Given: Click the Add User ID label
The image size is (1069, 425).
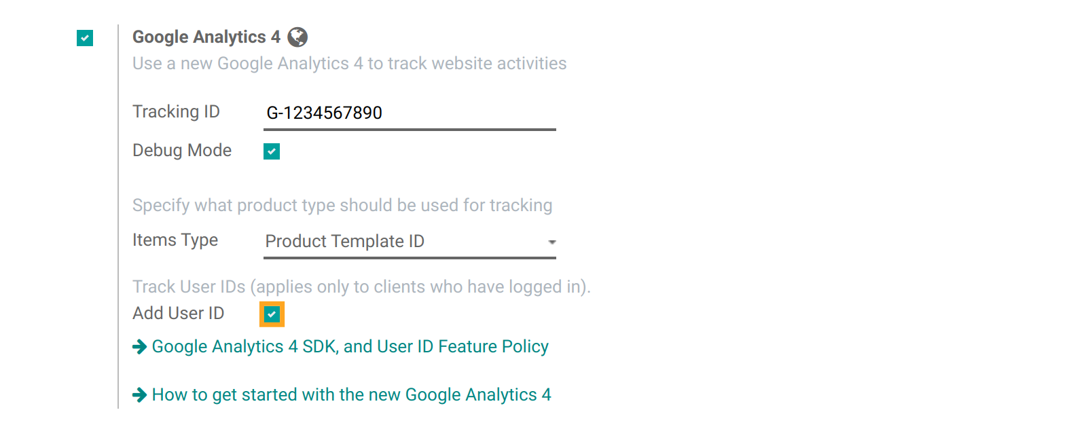Looking at the screenshot, I should [179, 314].
